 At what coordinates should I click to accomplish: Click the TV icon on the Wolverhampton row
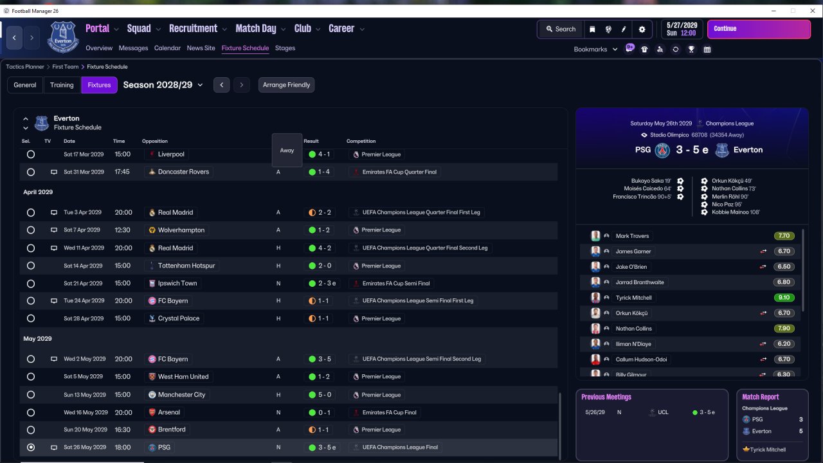click(54, 230)
